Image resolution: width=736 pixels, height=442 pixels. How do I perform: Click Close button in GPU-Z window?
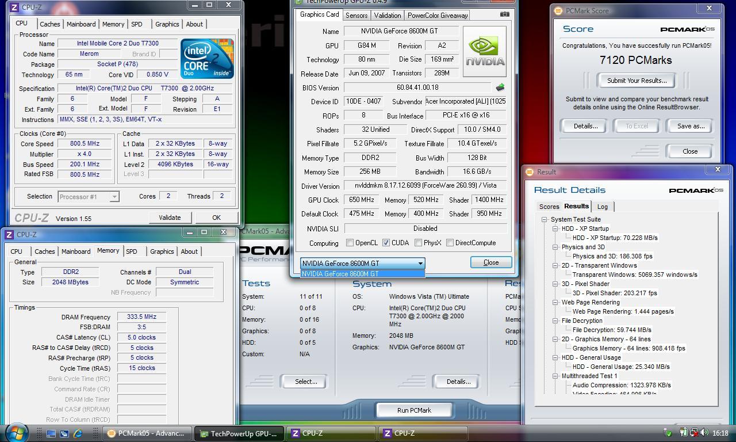point(491,262)
